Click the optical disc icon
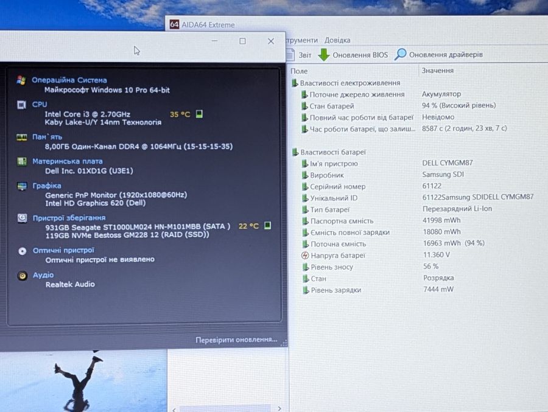Screen dimensions: 548x412 (23, 251)
